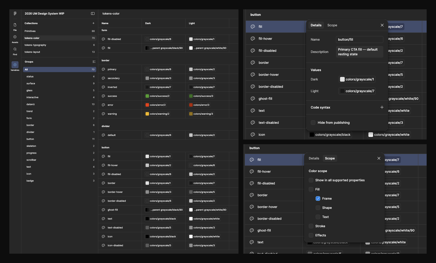Screen dimensions: 436x263
Task: Switch to the Details tab in the Scope popover
Action: 314,158
